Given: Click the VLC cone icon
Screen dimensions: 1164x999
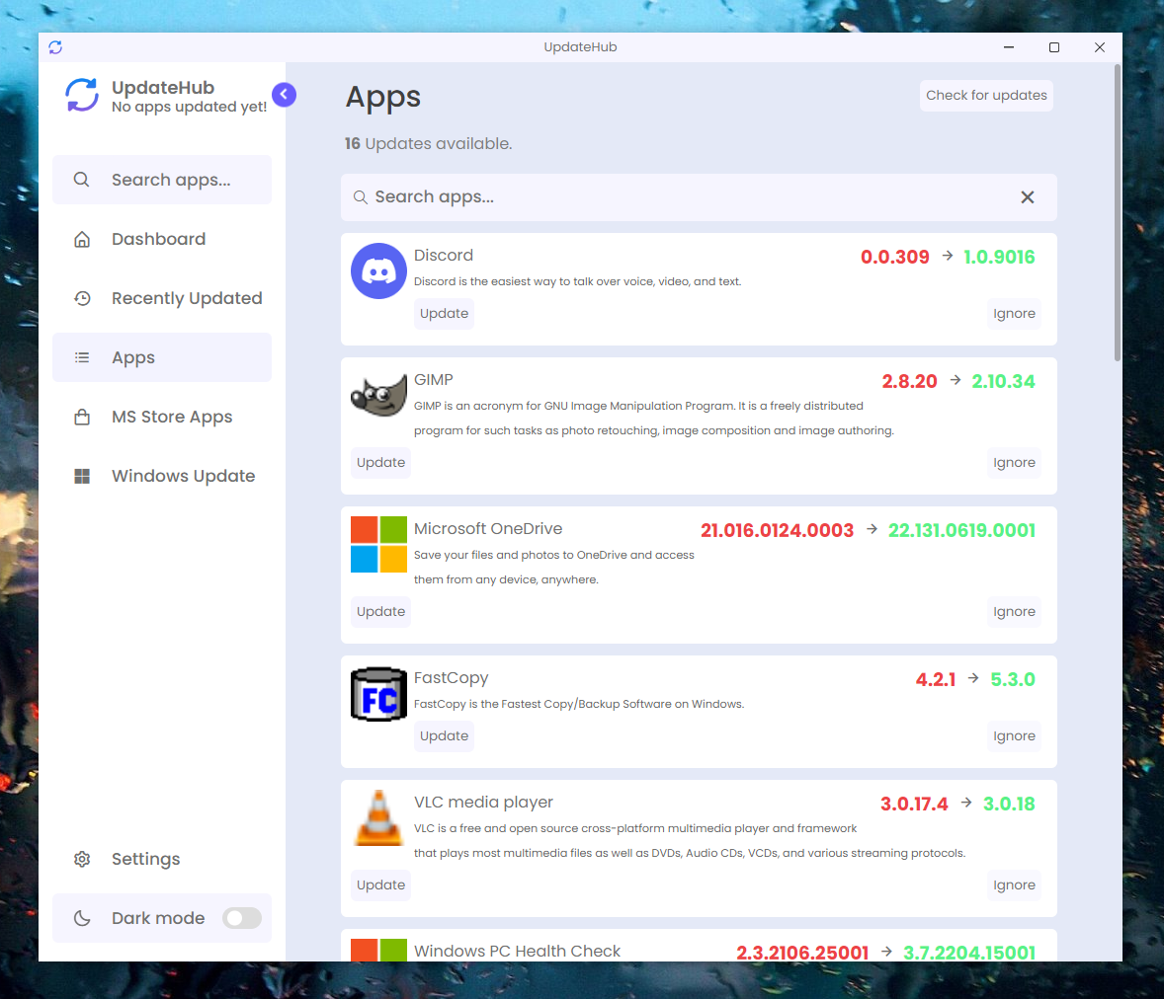Looking at the screenshot, I should coord(378,818).
